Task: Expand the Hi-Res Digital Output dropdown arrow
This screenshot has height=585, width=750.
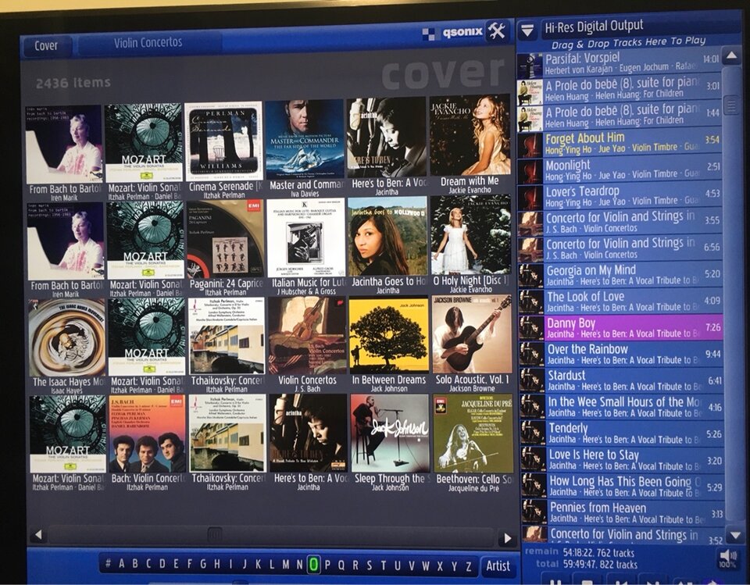Action: (x=527, y=31)
